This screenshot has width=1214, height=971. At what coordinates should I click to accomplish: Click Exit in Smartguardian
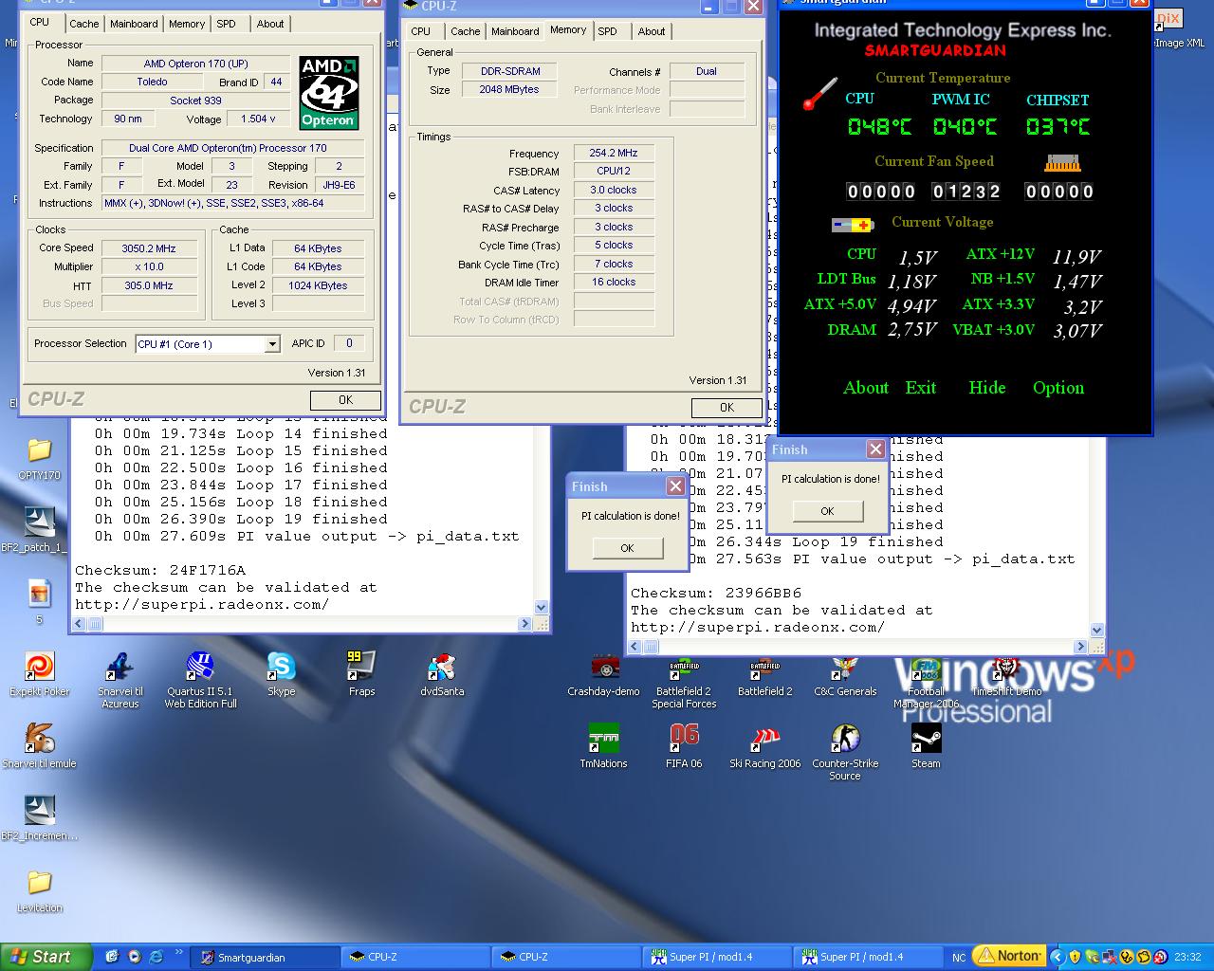920,387
